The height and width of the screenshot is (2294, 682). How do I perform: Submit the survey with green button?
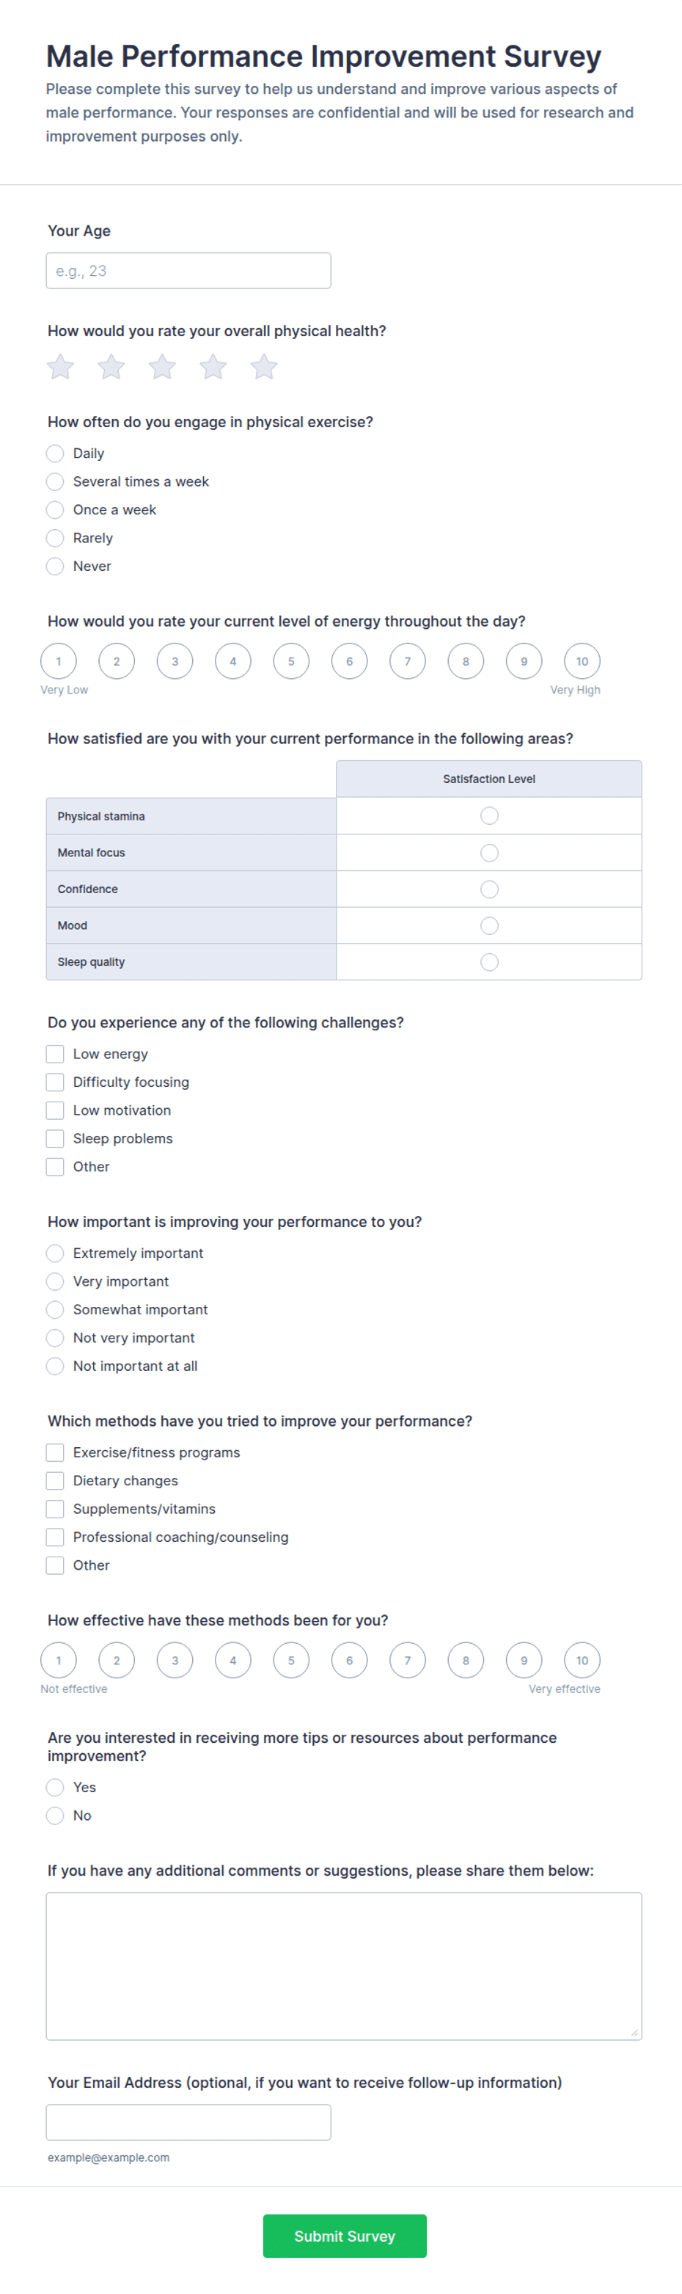point(345,2237)
